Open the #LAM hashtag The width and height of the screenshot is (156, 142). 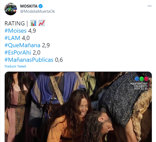(12, 38)
